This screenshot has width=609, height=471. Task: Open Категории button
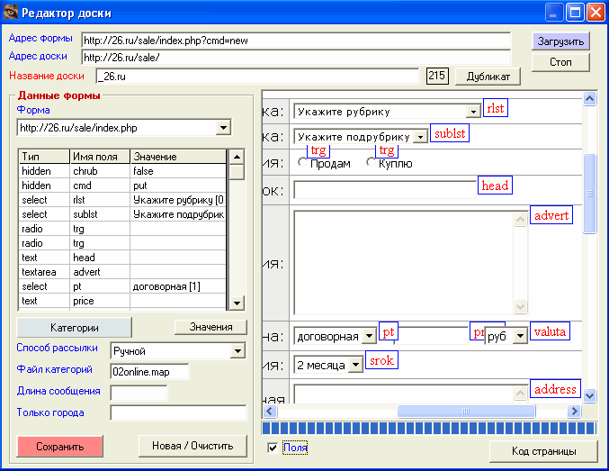coord(74,328)
